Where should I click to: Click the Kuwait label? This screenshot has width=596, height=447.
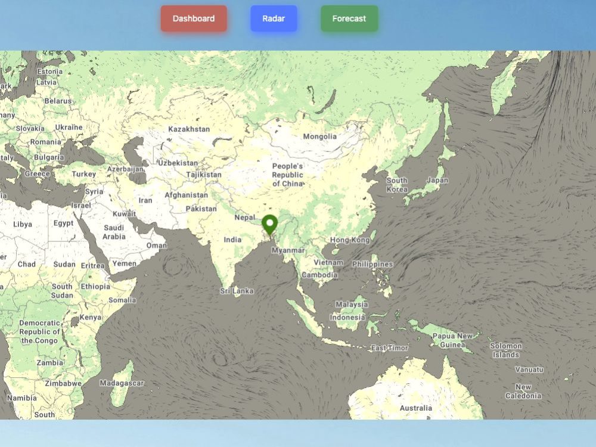(125, 214)
